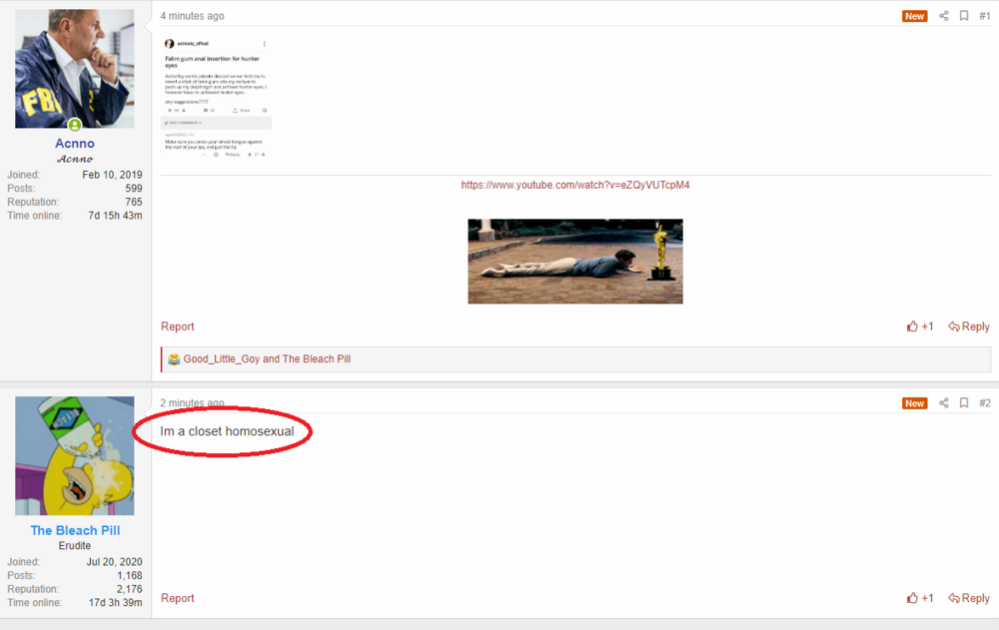Viewport: 999px width, 630px height.
Task: Like post #2 using the thumbs-up +1
Action: [x=920, y=597]
